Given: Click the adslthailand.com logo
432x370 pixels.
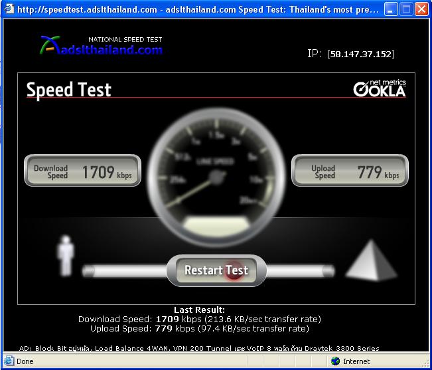Looking at the screenshot, I should click(102, 46).
